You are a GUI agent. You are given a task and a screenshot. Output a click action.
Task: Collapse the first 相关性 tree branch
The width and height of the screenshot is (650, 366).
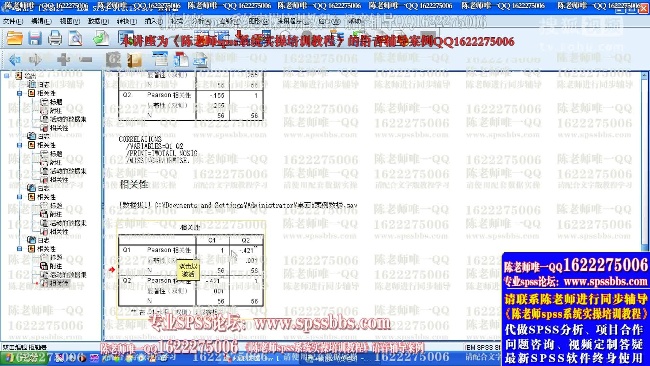(x=20, y=93)
